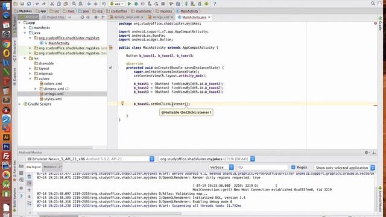The width and height of the screenshot is (386, 217).
Task: Click the Run app green play icon
Action: tap(129, 4)
